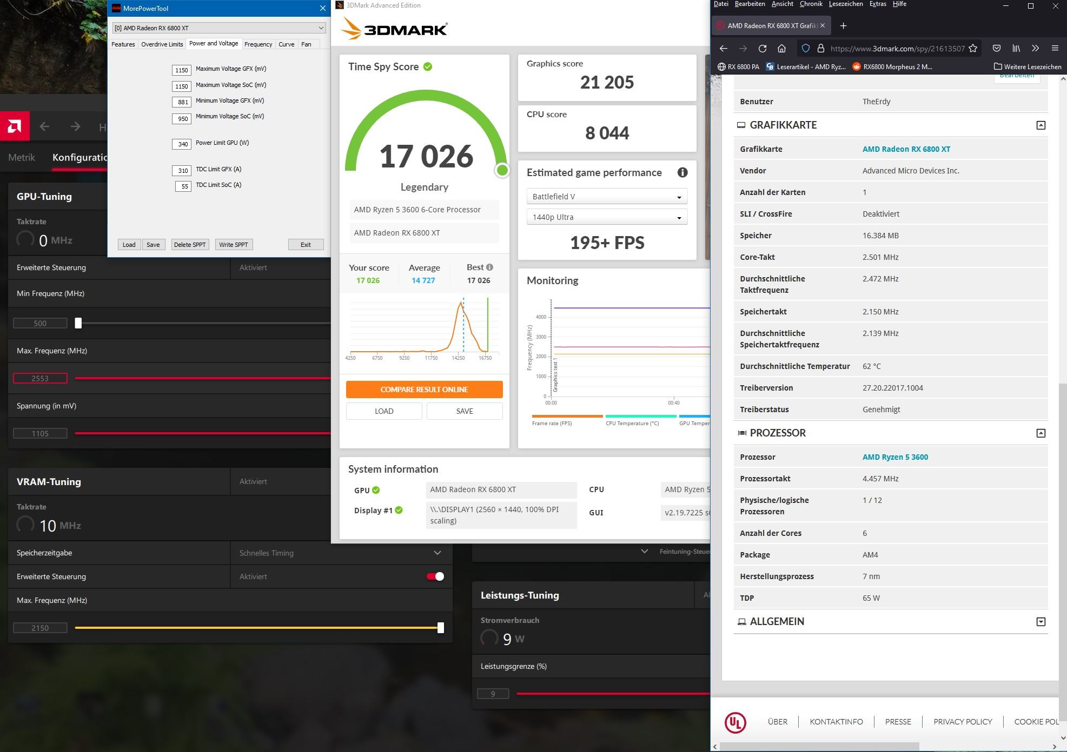The height and width of the screenshot is (752, 1067).
Task: Click SAVE button in 3DMark
Action: click(465, 411)
